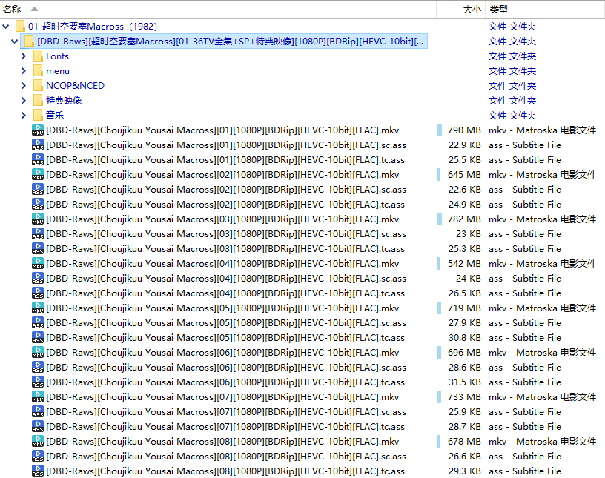This screenshot has width=605, height=478.
Task: Click the NCOP&NCED folder icon
Action: (38, 86)
